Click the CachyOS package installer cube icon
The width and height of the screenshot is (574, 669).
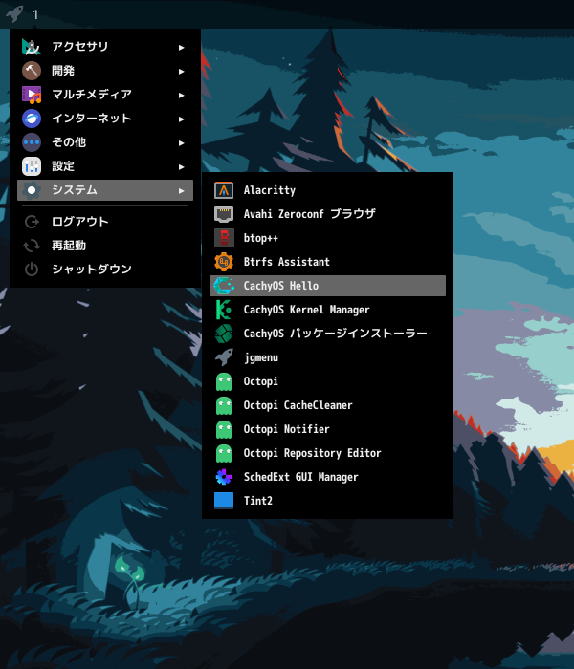[224, 334]
